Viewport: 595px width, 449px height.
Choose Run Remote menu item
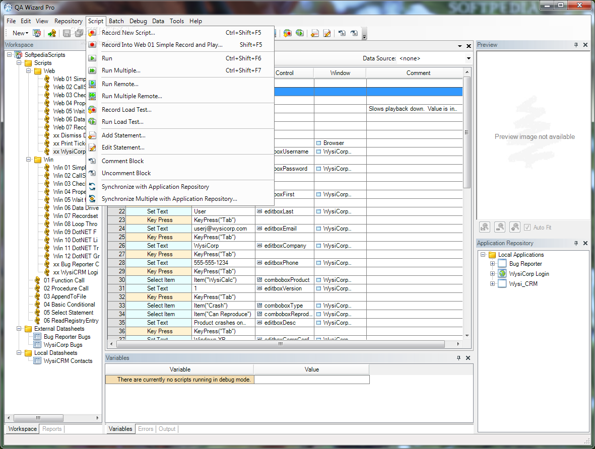180,84
